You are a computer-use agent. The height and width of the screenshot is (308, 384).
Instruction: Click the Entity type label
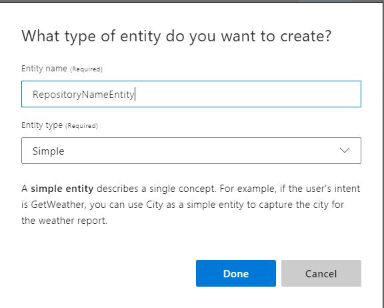tap(42, 125)
